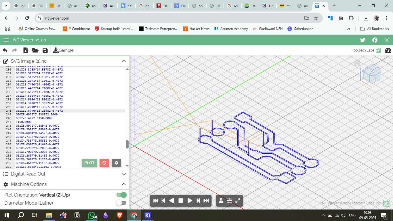393x221 pixels.
Task: Visit NC Viewer Instagram page
Action: [x=387, y=40]
